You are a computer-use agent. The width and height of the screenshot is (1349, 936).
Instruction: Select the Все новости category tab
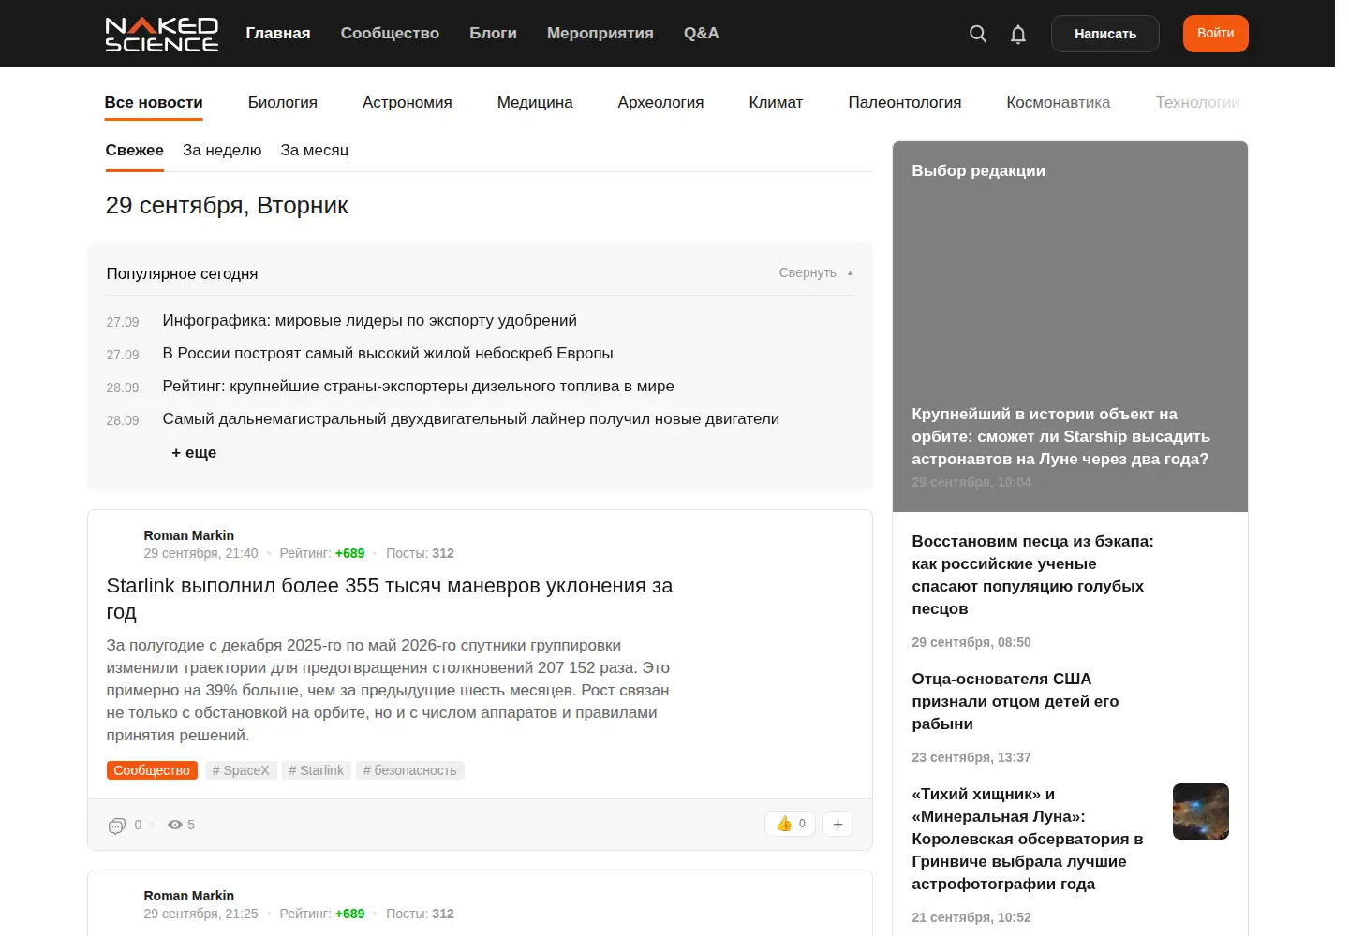click(154, 103)
